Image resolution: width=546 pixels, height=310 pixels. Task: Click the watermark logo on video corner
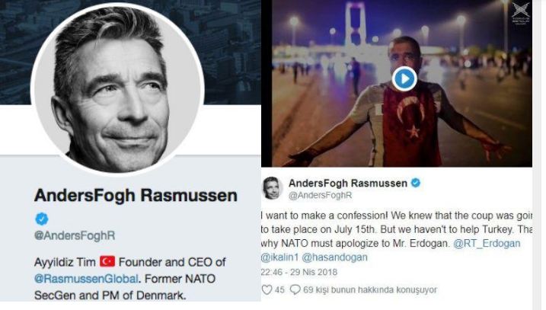520,12
